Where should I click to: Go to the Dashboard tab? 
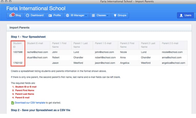point(35,15)
